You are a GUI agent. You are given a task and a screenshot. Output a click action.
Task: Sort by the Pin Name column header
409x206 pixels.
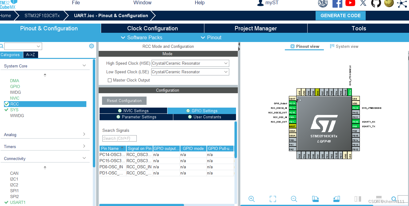point(113,148)
